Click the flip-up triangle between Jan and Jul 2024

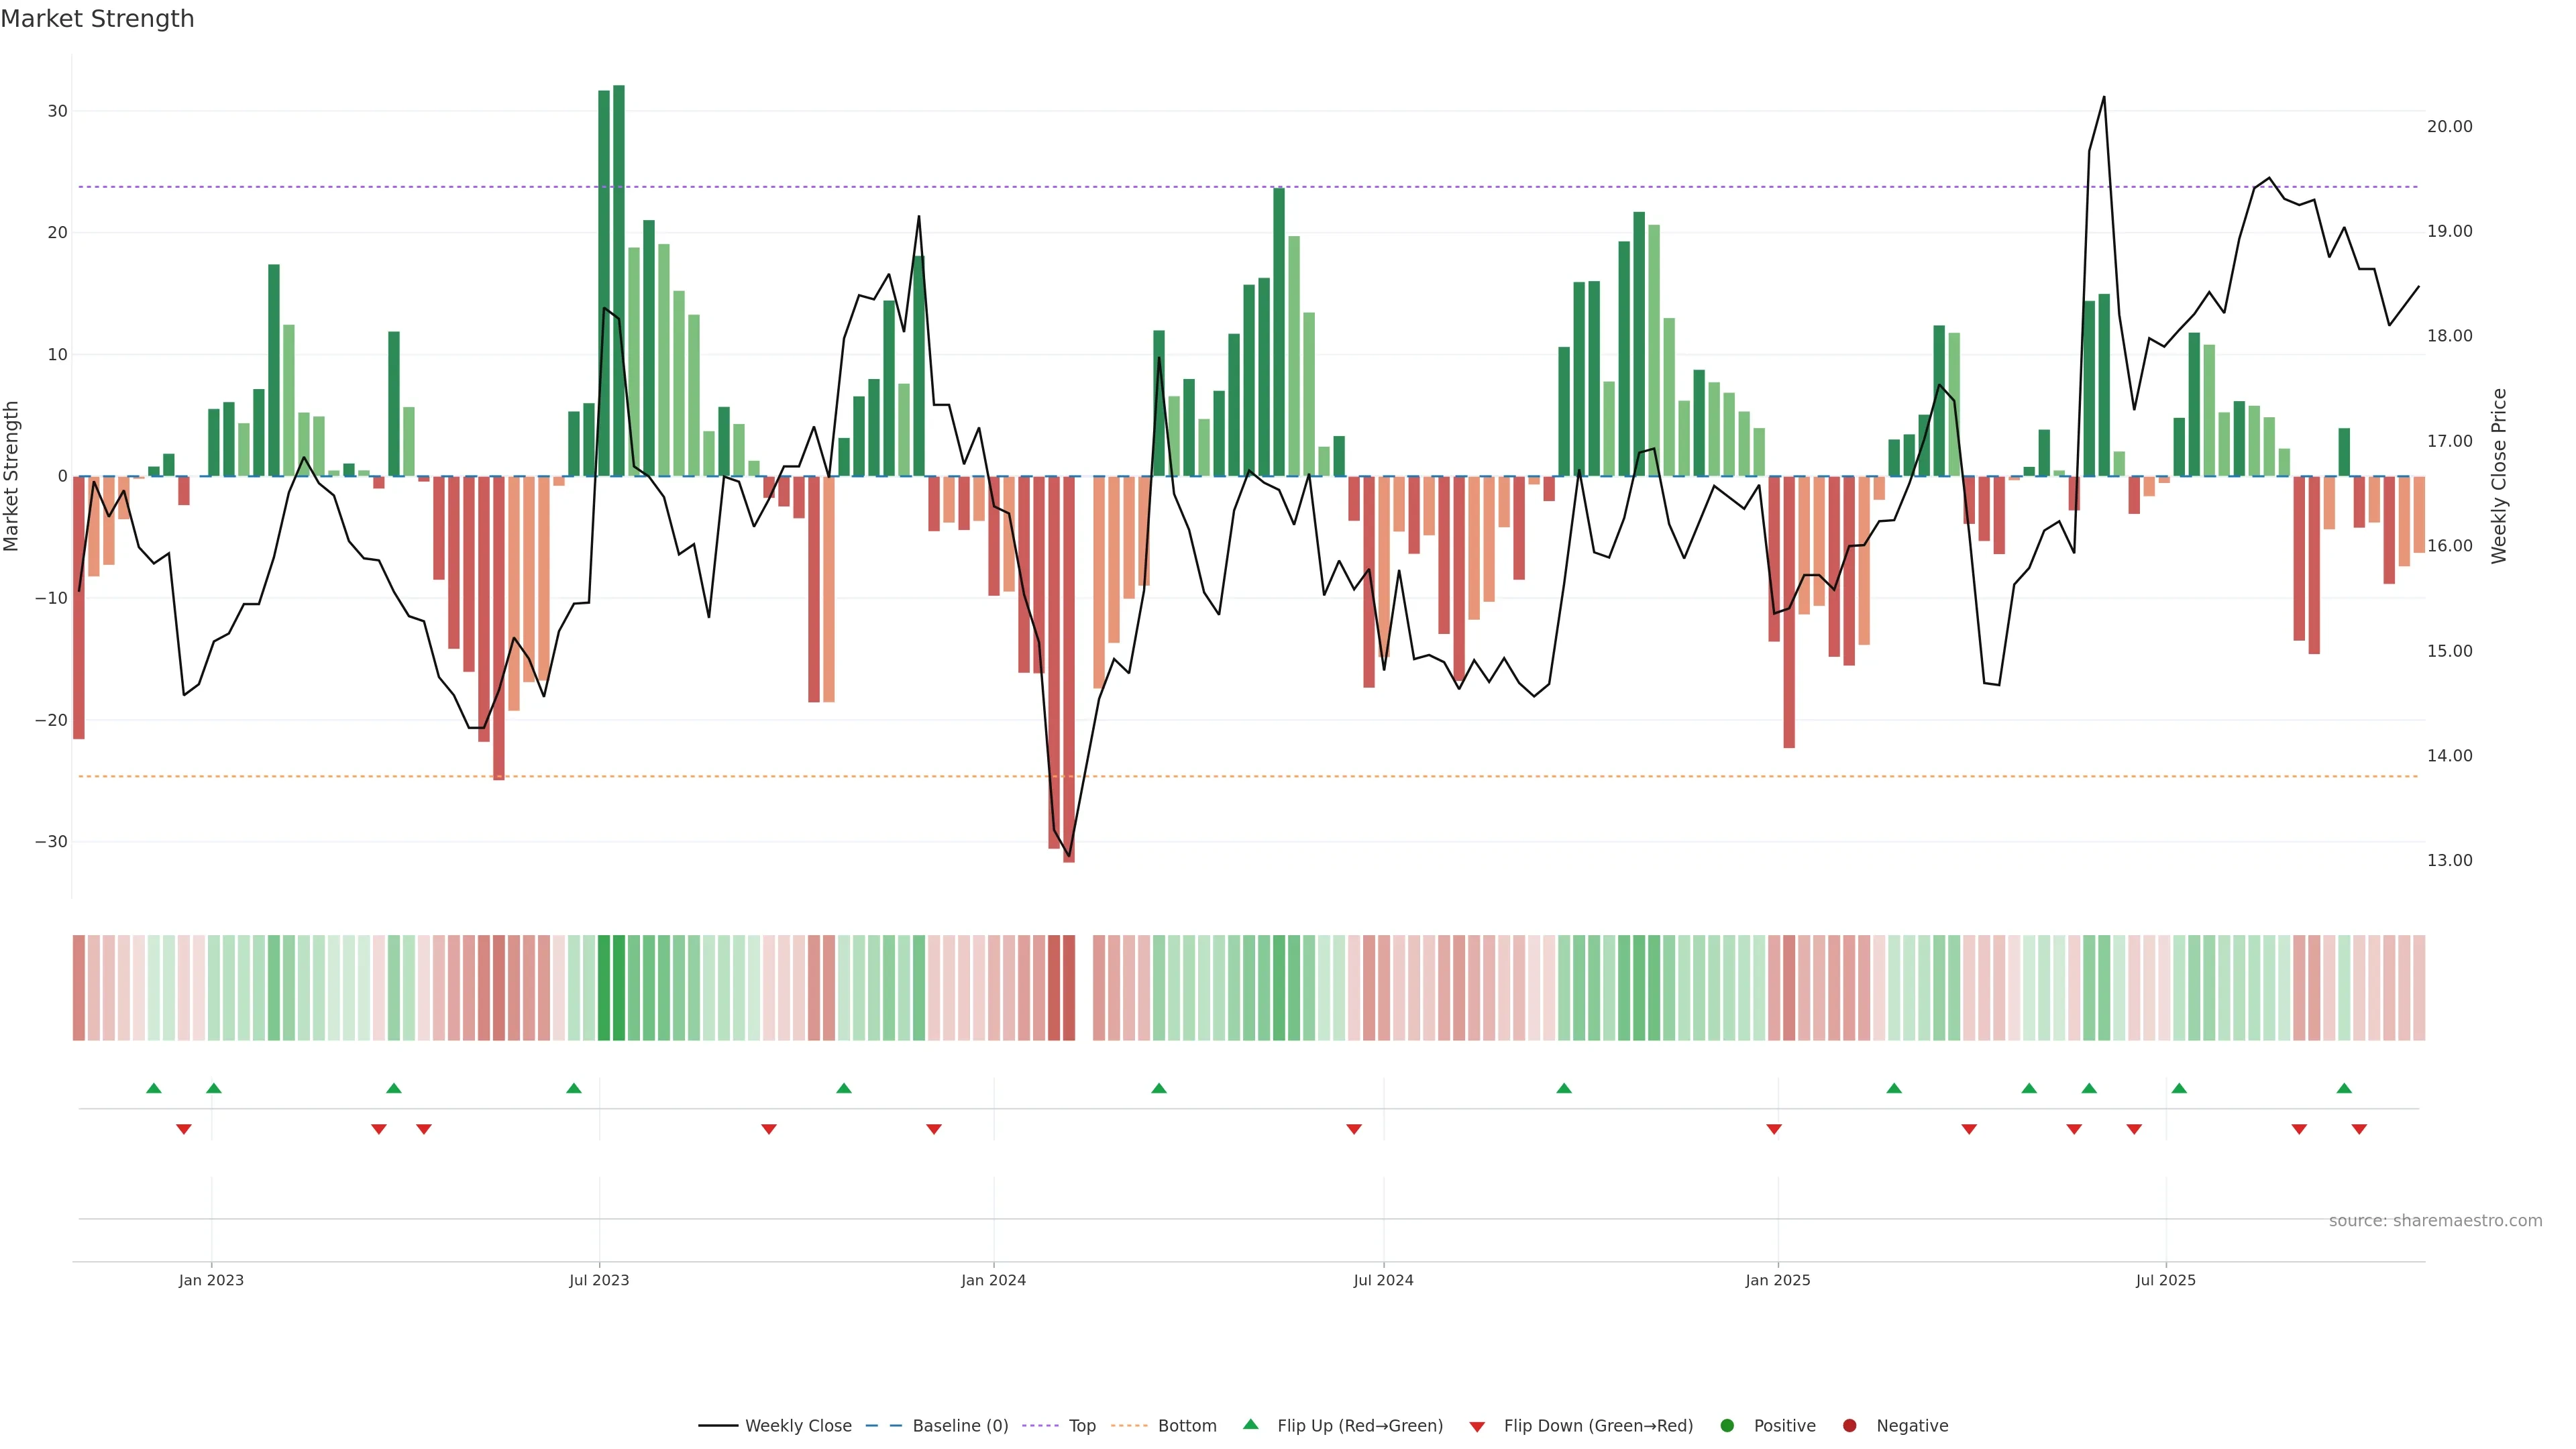coord(1159,1088)
